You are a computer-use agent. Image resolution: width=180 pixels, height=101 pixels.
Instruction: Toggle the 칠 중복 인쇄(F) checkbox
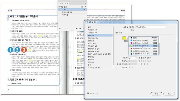point(139,58)
